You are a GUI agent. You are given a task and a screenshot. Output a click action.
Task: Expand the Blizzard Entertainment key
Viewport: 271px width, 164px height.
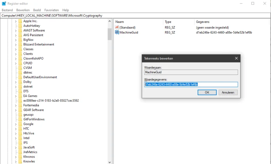pos(16,44)
